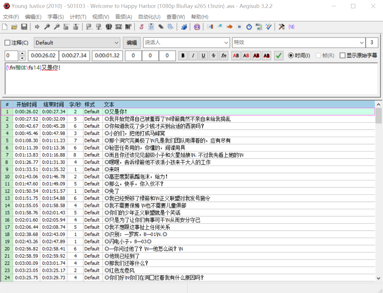Click the start time field 0:00:26.02
Viewport: 383px width, 293px height.
[43, 55]
